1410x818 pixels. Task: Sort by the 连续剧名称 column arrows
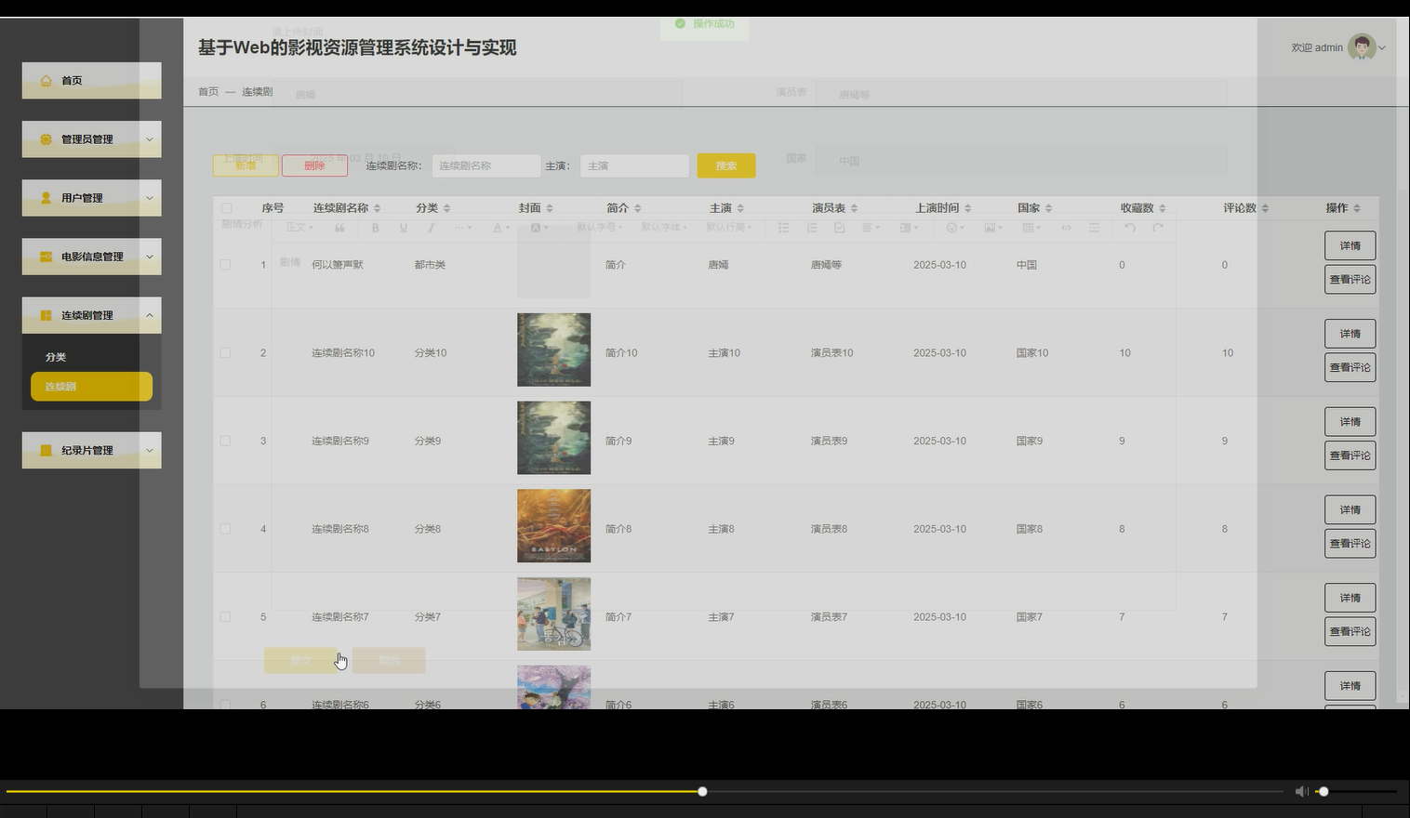377,208
